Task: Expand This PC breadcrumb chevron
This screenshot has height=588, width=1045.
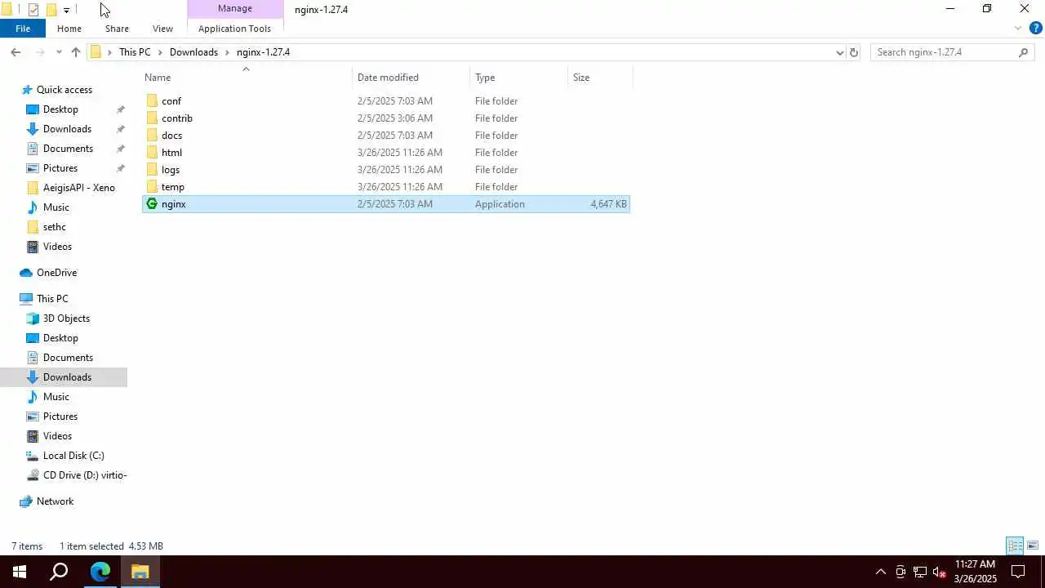Action: coord(160,52)
